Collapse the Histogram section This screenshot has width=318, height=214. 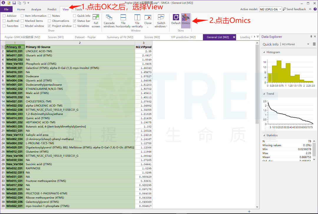pyautogui.click(x=264, y=52)
